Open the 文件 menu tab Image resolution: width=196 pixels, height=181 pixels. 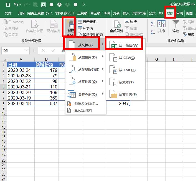click(8, 13)
